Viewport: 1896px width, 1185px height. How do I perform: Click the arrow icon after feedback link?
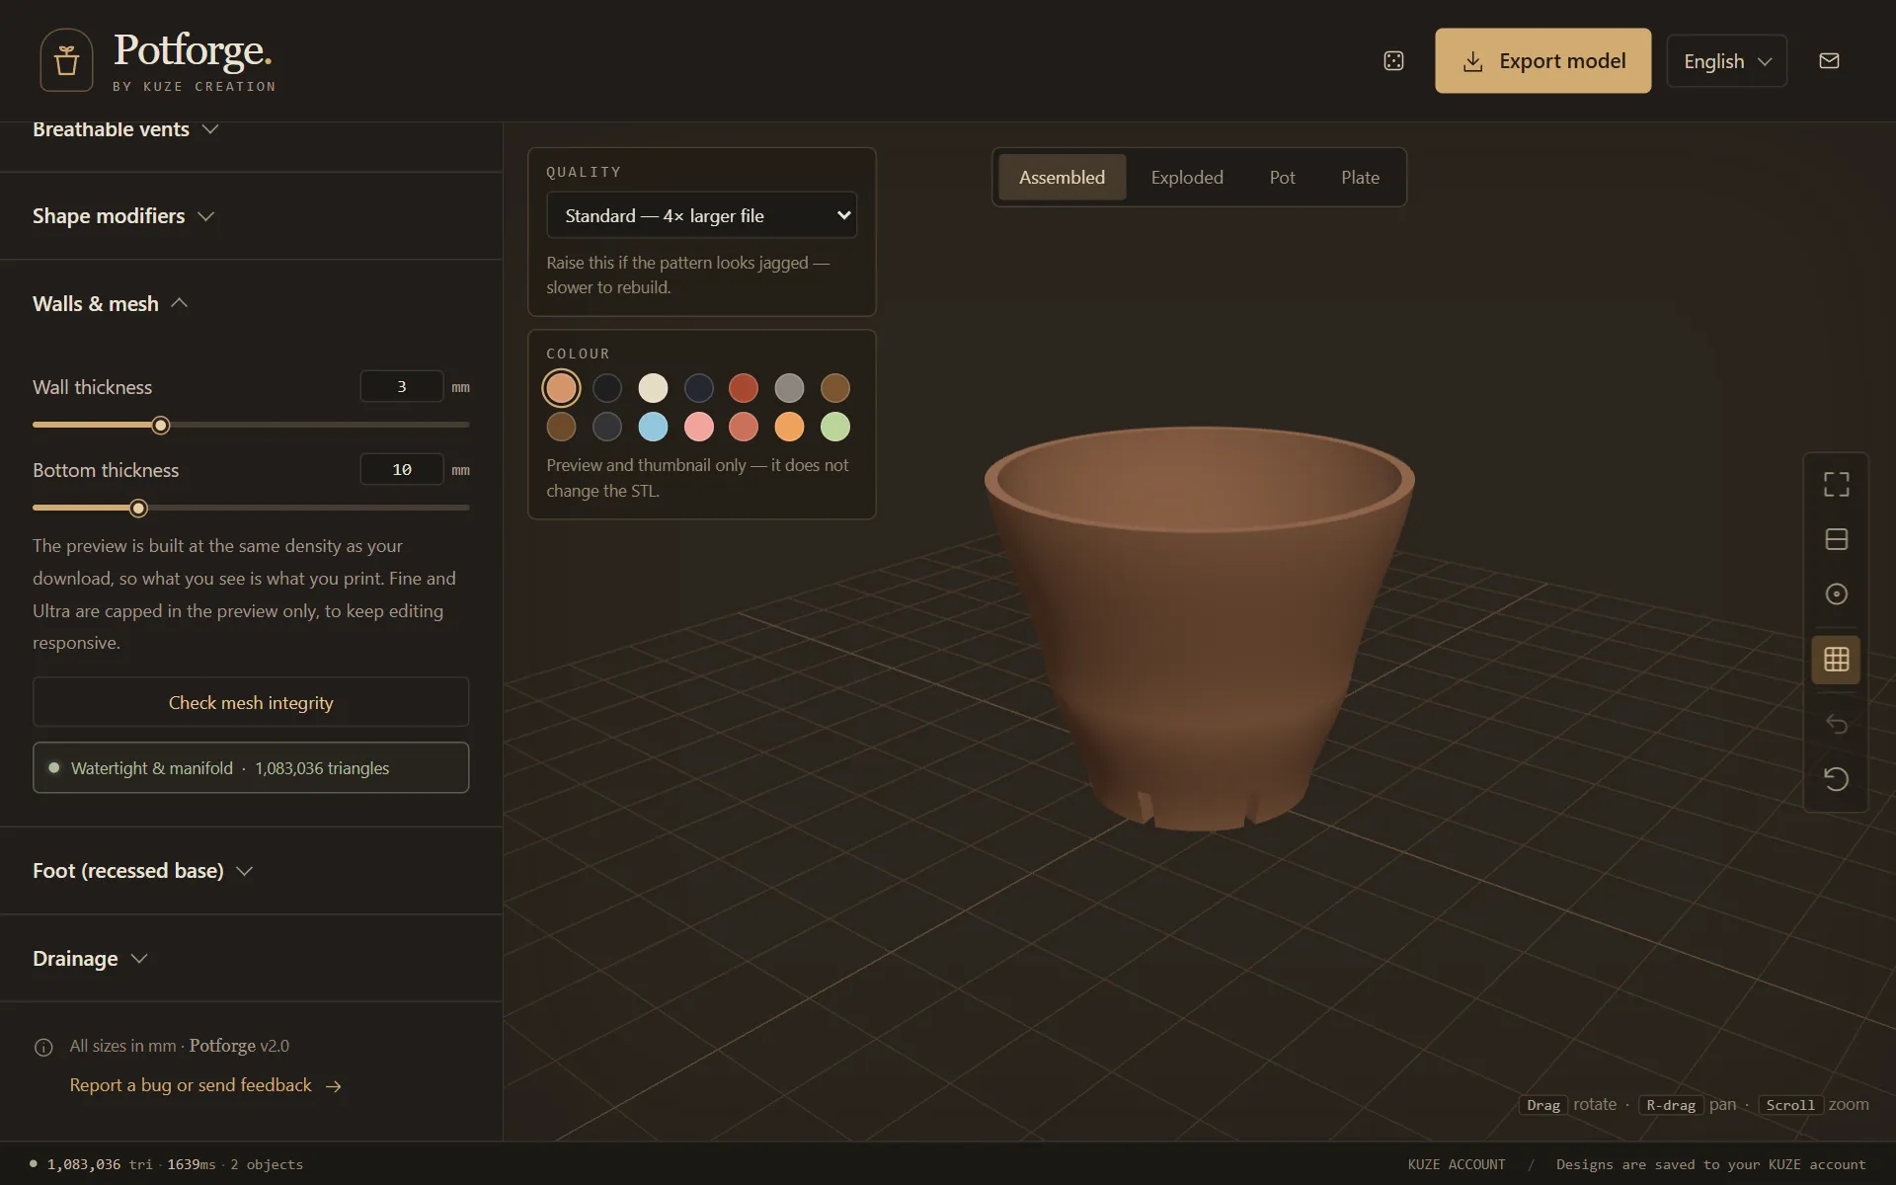[x=334, y=1086]
